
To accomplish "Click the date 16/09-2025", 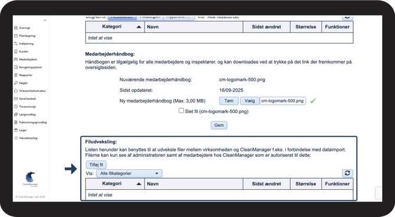I will coord(231,90).
